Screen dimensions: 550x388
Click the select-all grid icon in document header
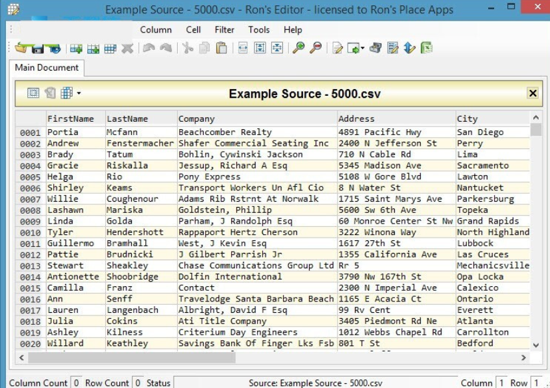pyautogui.click(x=33, y=93)
